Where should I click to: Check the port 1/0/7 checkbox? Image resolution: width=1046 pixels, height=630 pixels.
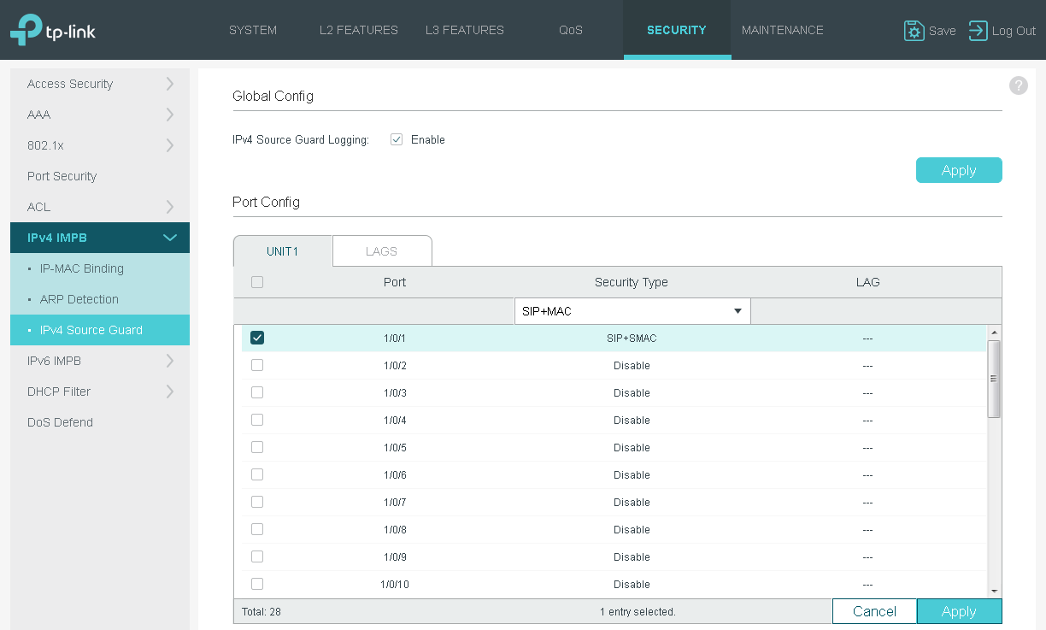click(257, 502)
